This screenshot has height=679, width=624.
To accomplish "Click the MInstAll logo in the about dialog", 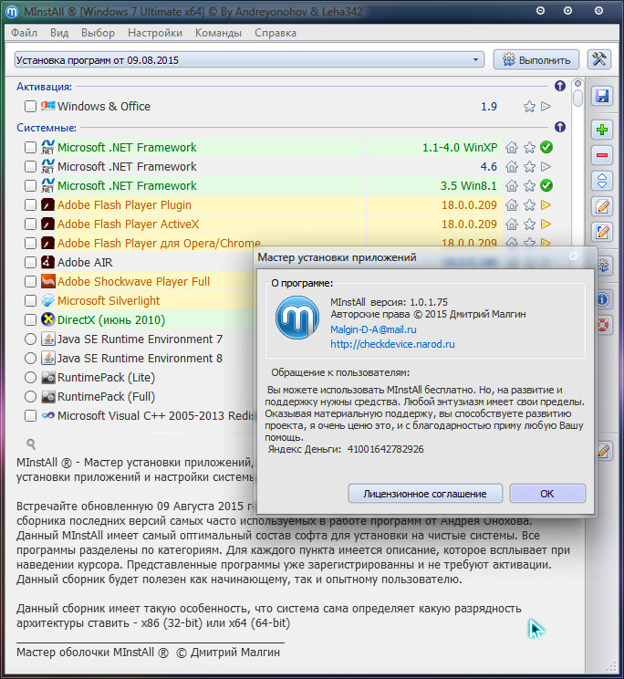I will [297, 318].
